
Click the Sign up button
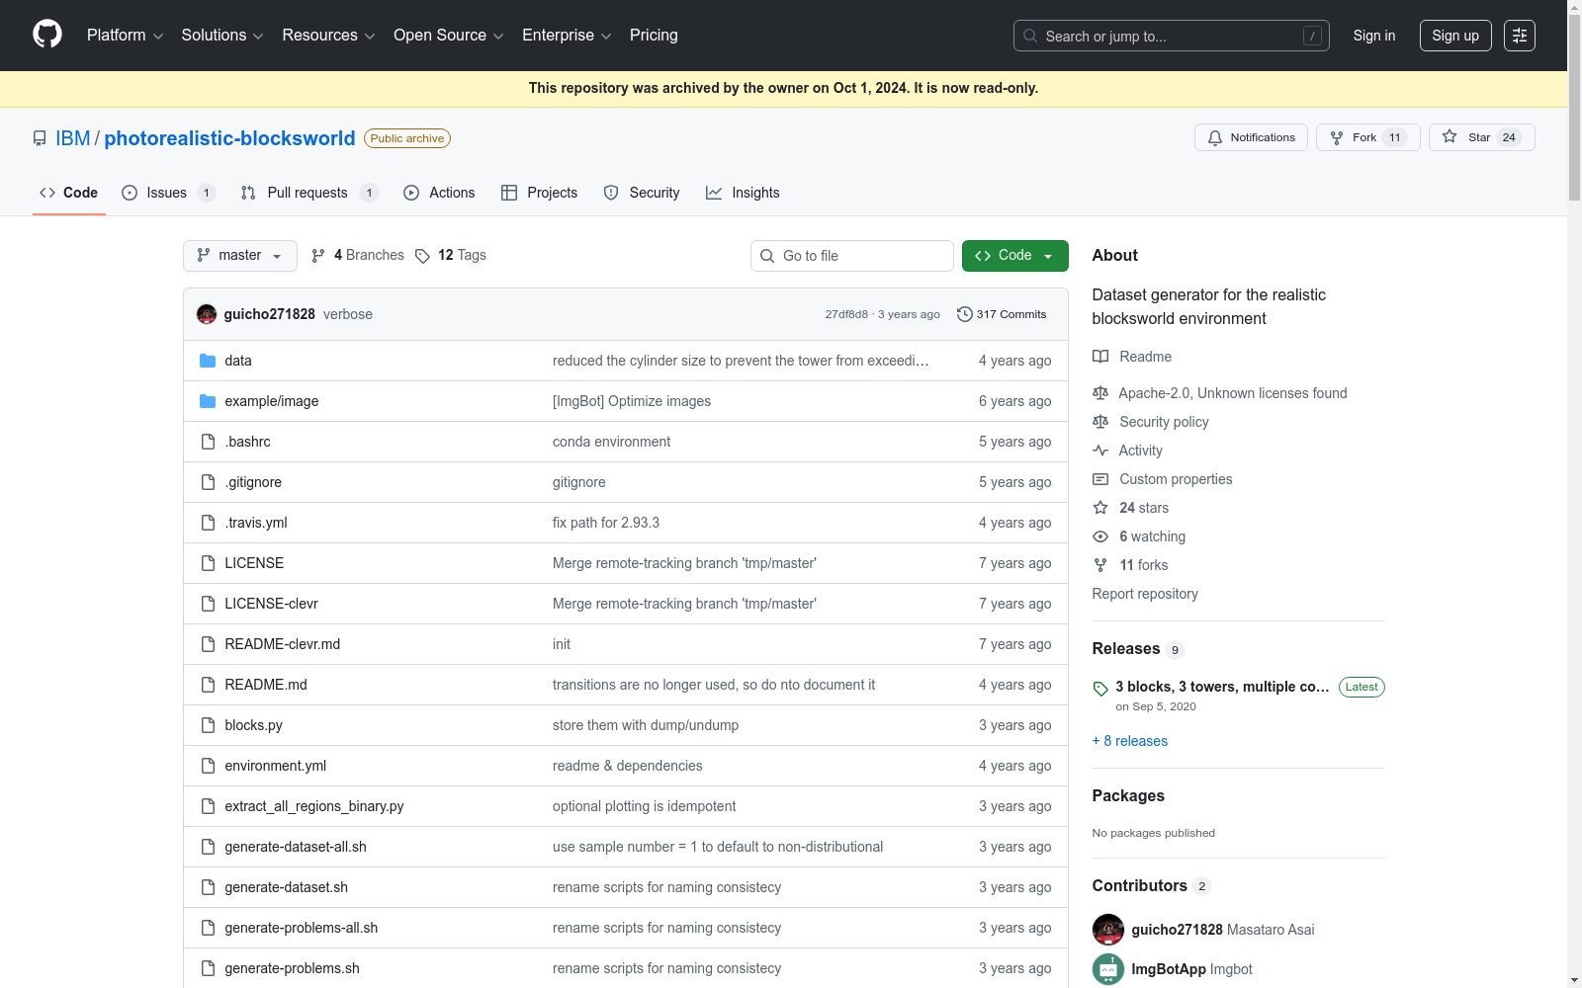point(1455,36)
